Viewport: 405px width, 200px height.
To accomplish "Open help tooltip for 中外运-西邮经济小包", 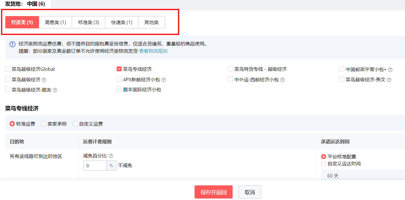I will point(282,79).
